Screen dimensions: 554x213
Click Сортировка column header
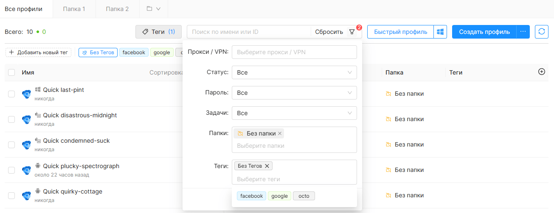(166, 72)
